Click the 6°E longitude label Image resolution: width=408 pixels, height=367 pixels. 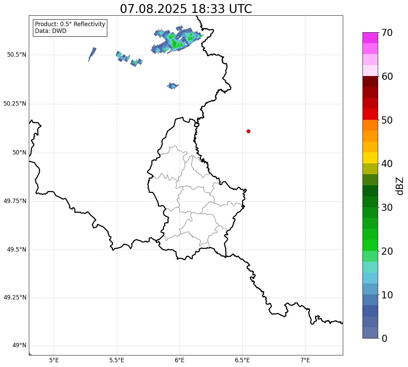[x=180, y=360]
